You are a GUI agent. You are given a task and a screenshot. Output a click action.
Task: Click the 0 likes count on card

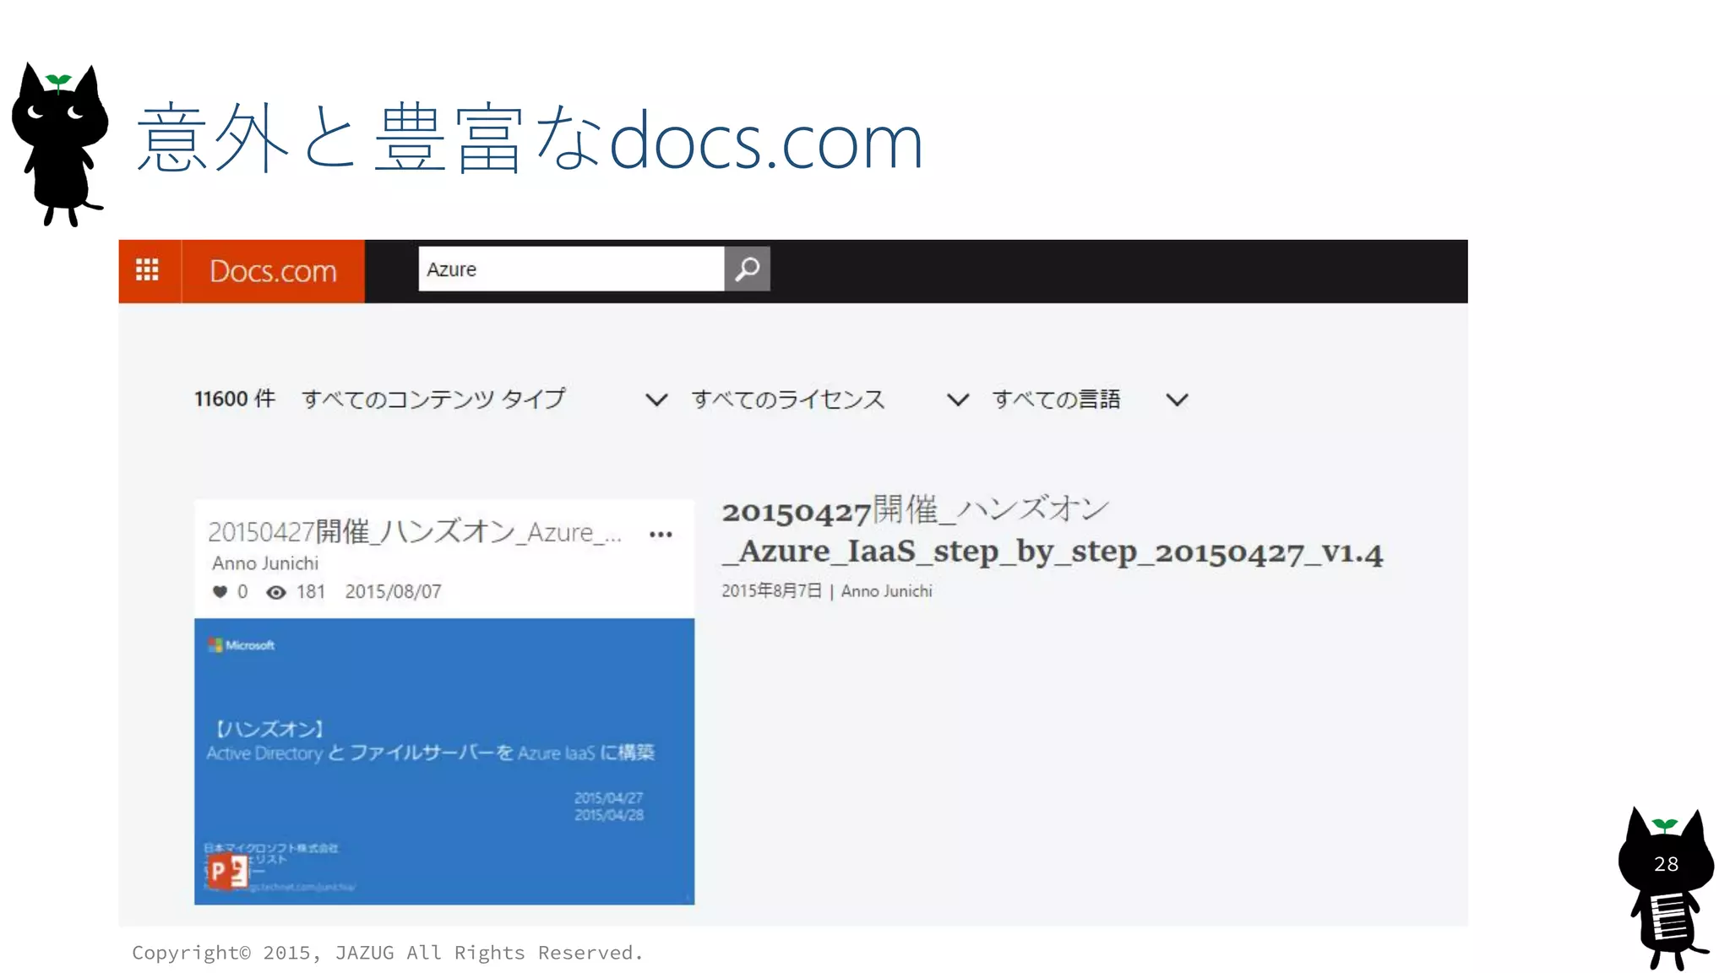click(242, 591)
